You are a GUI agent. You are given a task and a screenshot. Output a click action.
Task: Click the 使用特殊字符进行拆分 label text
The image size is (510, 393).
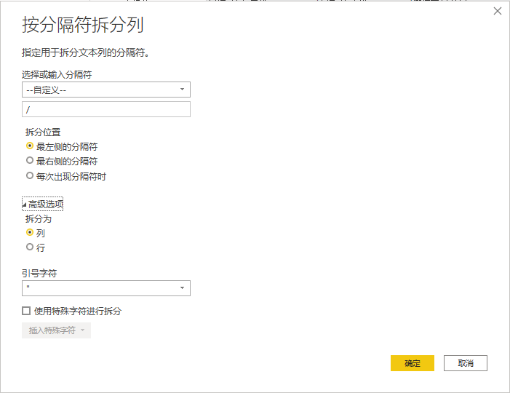pos(78,311)
